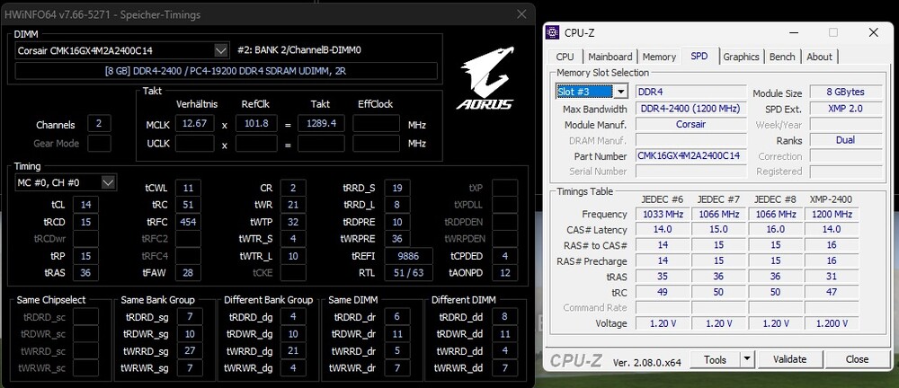This screenshot has height=388, width=899.
Task: Close CPU-Z with the title bar X
Action: (873, 33)
